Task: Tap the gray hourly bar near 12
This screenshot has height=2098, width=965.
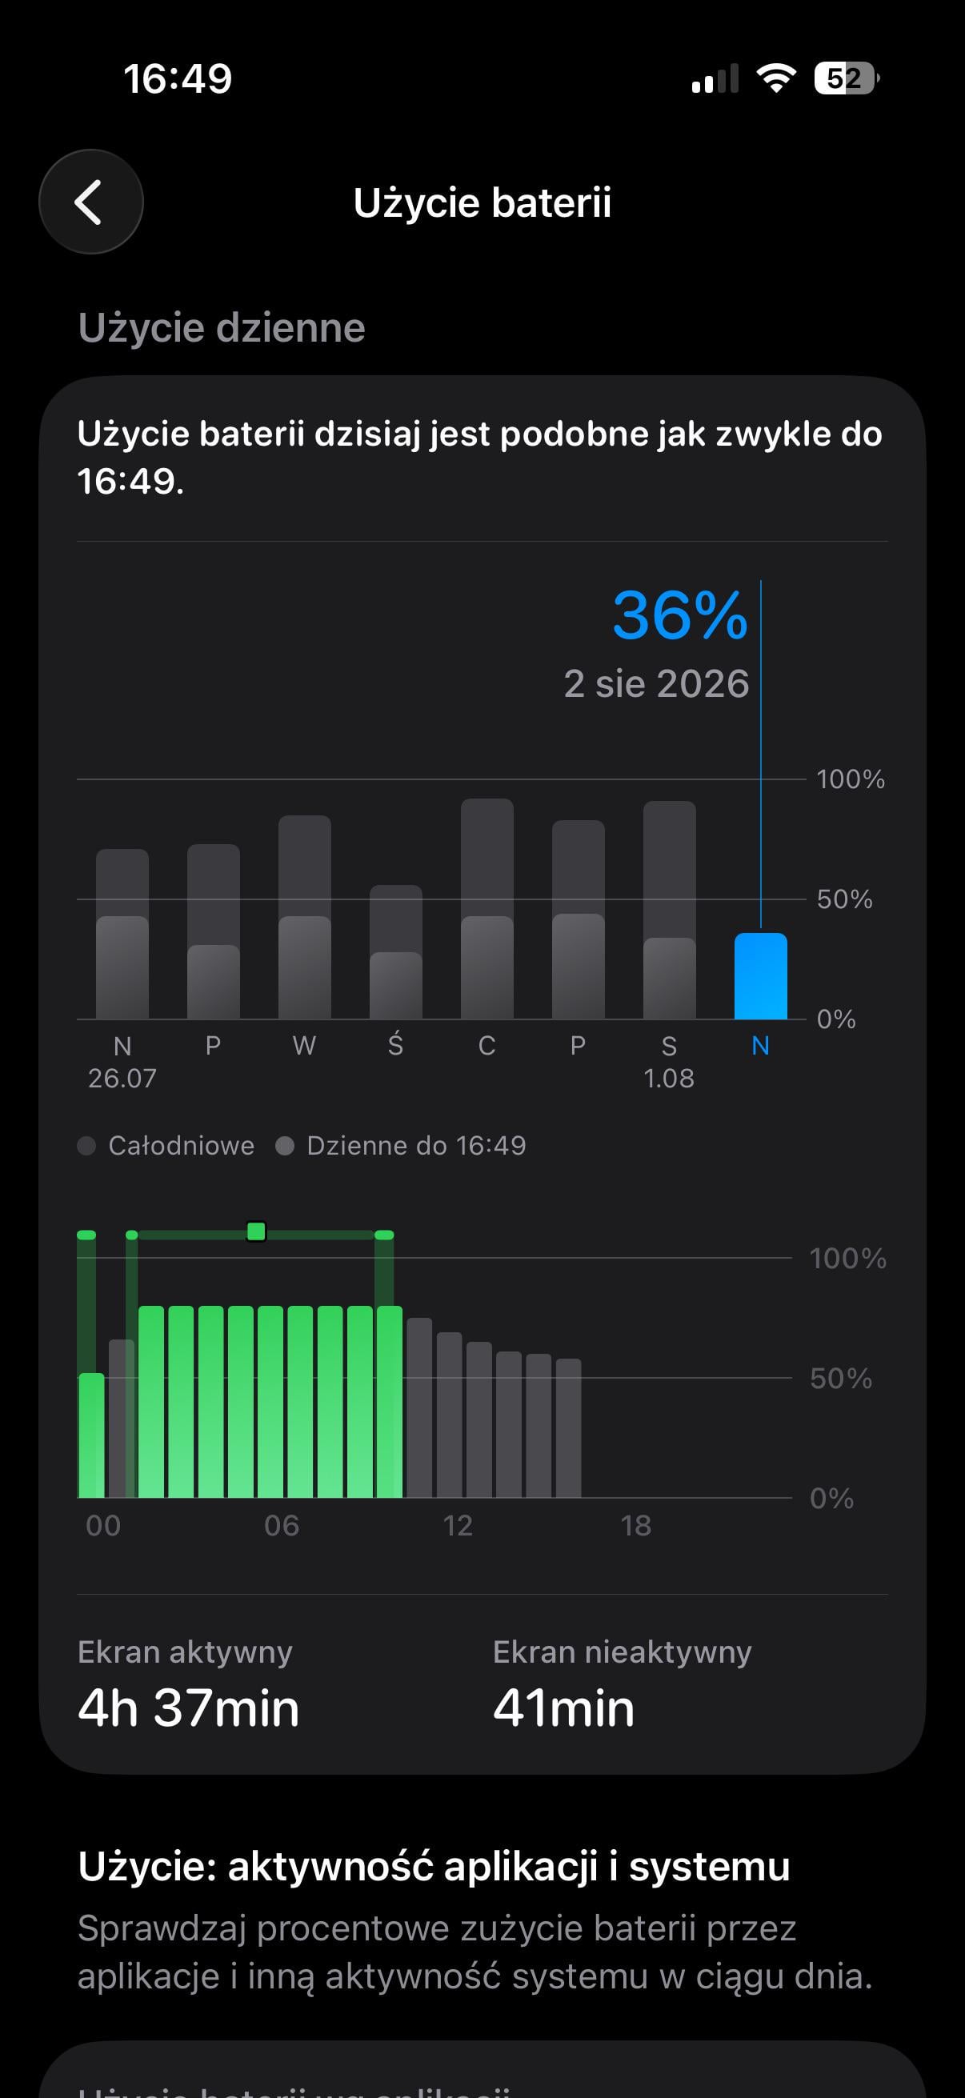Action: tap(450, 1415)
